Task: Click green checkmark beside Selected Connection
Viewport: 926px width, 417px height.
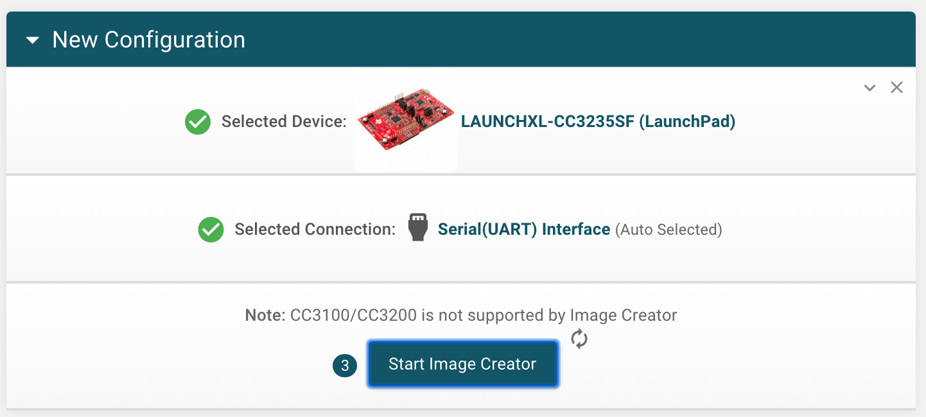Action: point(211,229)
